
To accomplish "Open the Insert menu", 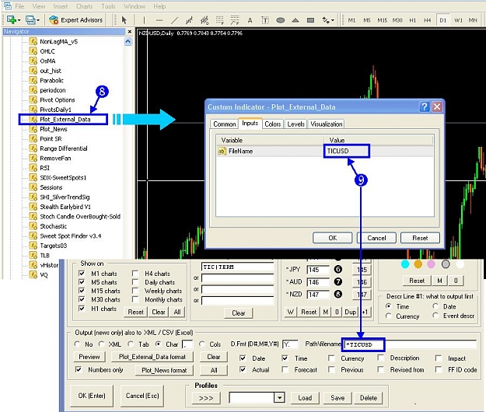I will (61, 6).
